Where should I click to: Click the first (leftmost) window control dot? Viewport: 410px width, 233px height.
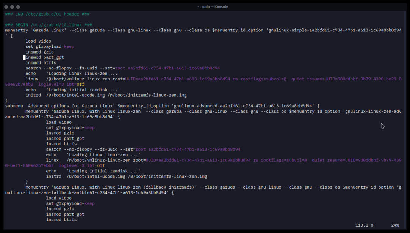pos(6,7)
